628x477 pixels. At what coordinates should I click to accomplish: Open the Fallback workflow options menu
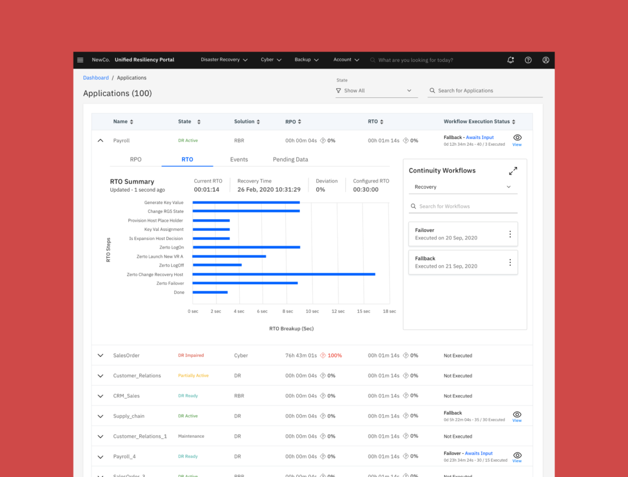pyautogui.click(x=510, y=262)
